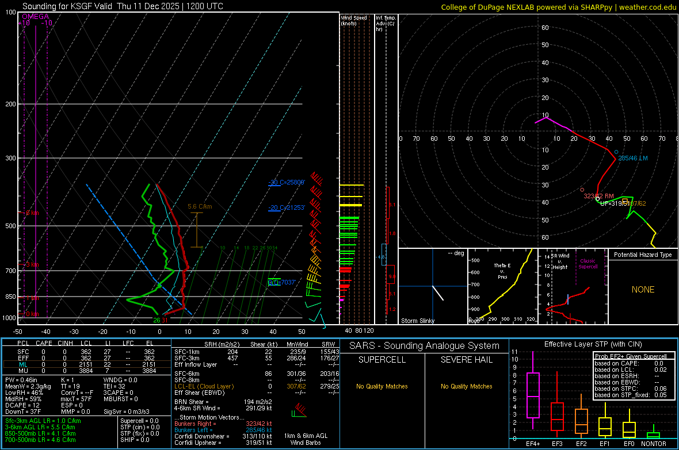Viewport: 679px width, 450px height.
Task: Click the Wind Speed (knots) panel header
Action: tap(353, 20)
